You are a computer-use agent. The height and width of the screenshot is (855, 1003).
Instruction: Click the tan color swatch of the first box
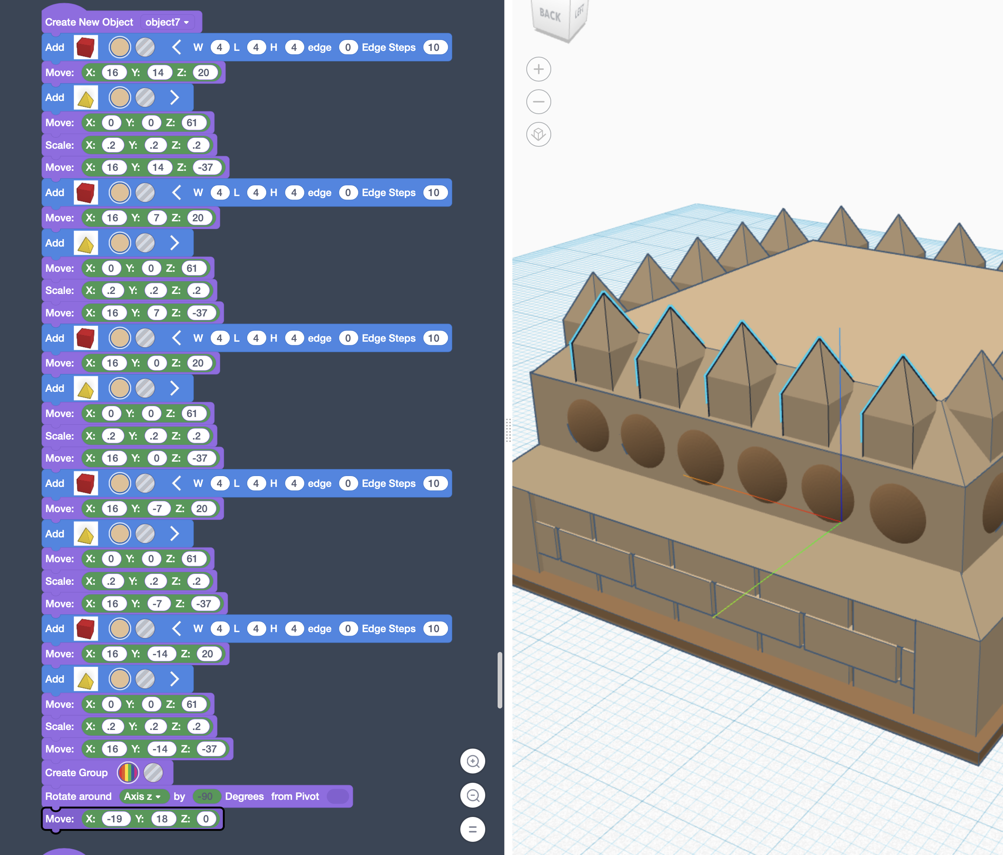click(120, 47)
